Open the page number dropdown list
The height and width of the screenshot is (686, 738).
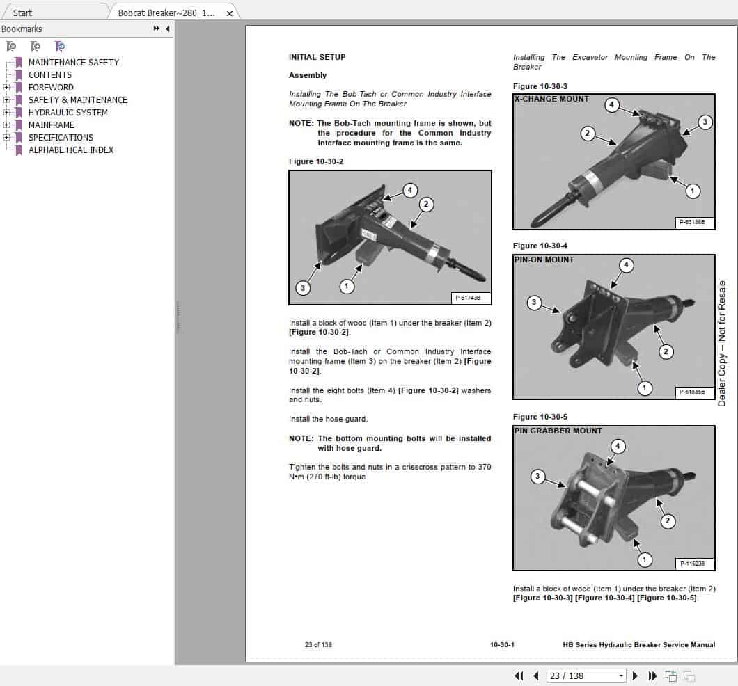620,676
